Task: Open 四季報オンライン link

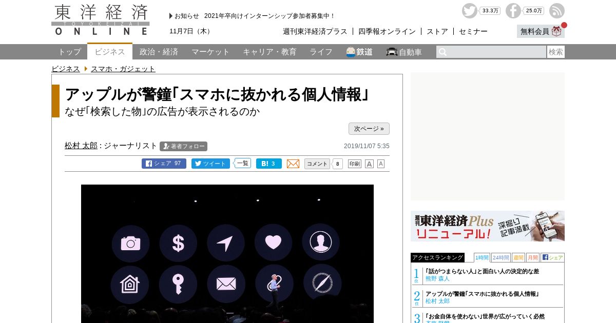Action: click(387, 31)
